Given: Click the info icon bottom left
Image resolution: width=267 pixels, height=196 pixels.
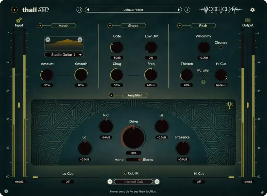Looking at the screenshot, I should point(6,191).
